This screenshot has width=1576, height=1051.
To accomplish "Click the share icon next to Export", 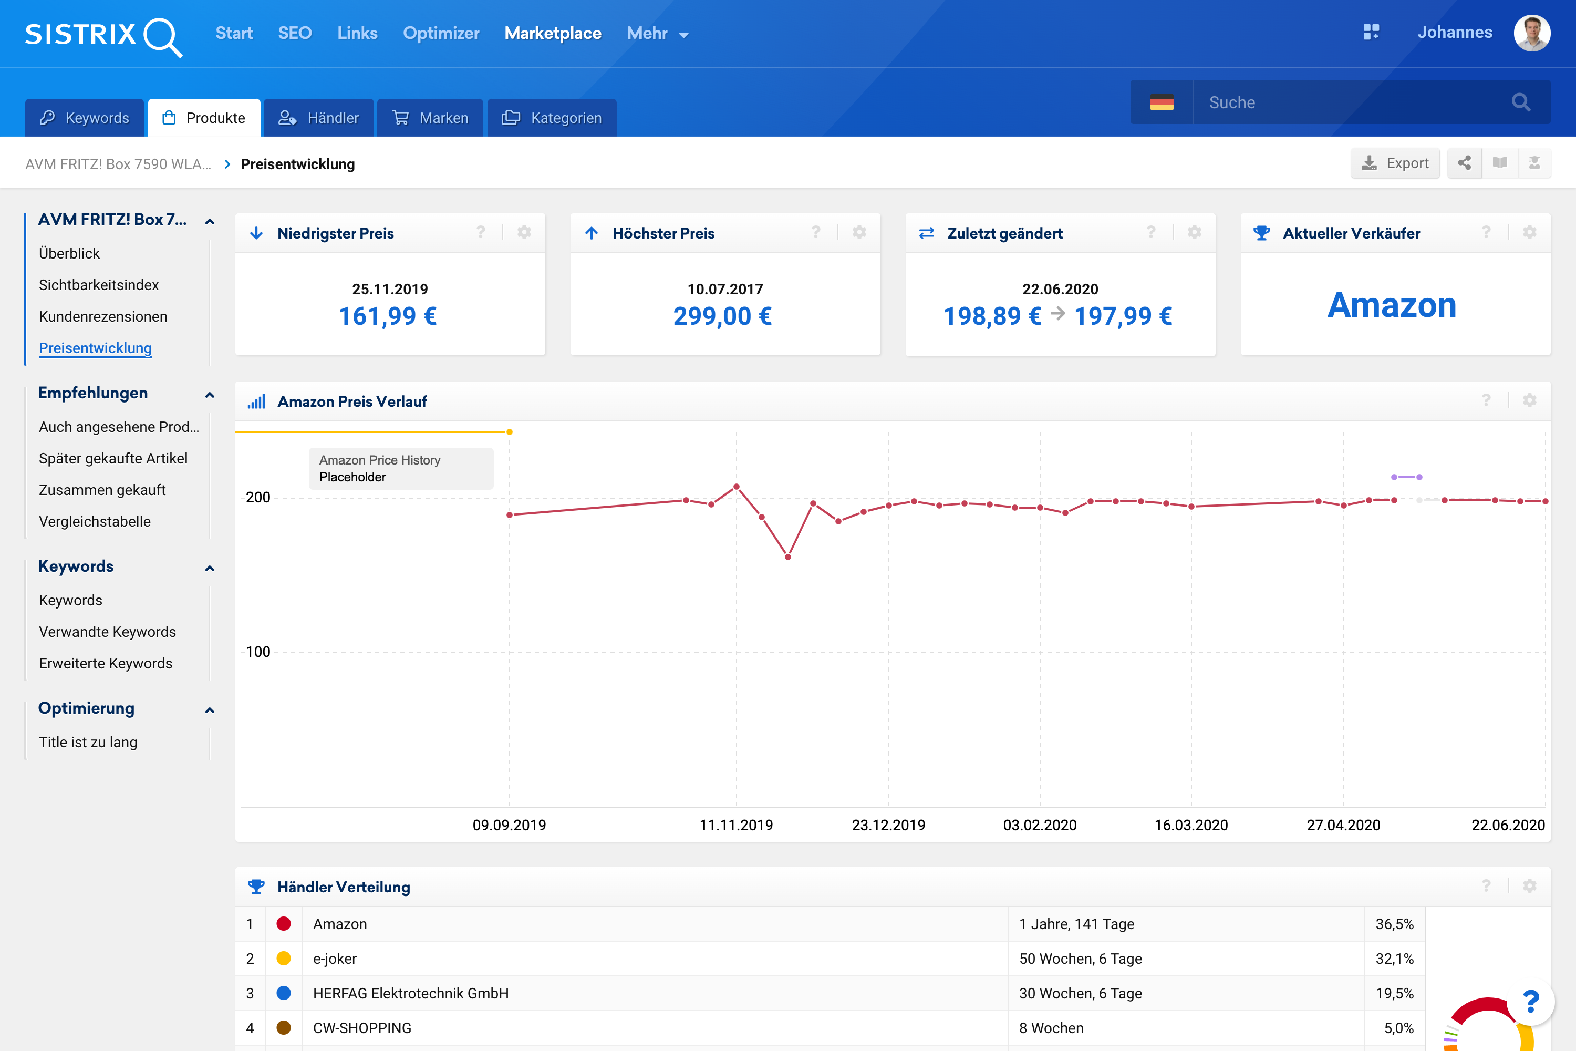I will coord(1464,163).
